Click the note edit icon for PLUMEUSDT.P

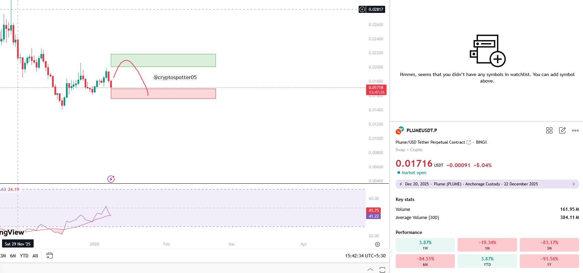pos(562,130)
